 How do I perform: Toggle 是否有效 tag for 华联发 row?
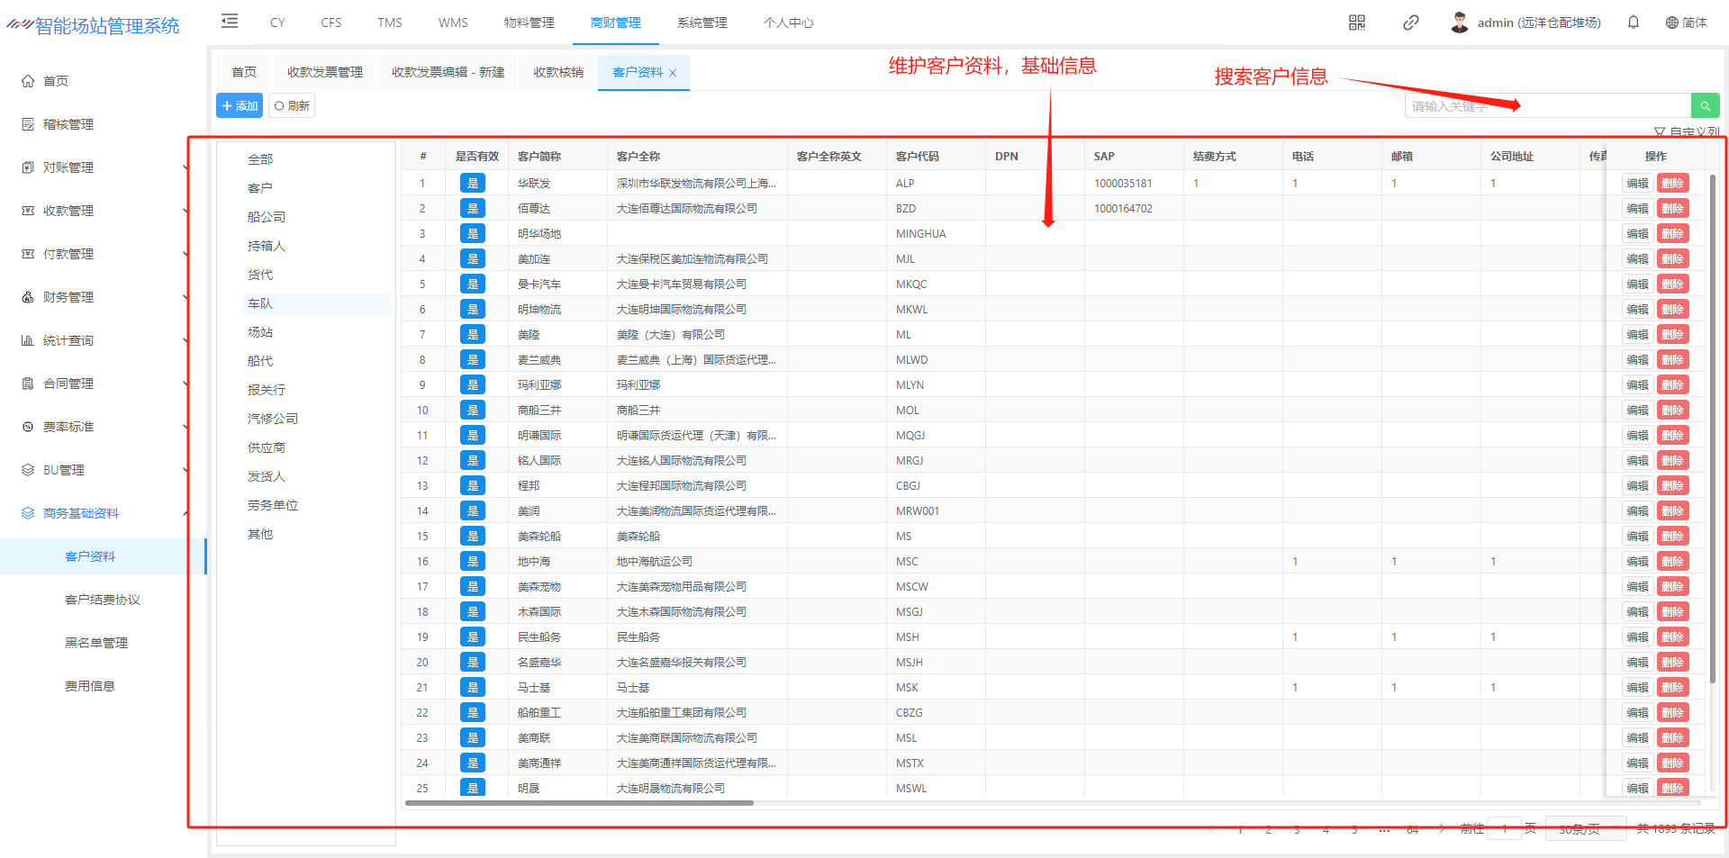[x=472, y=184]
